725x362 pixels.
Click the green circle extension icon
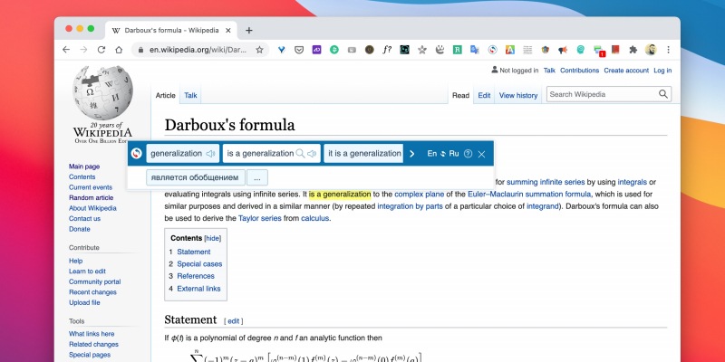coord(334,50)
